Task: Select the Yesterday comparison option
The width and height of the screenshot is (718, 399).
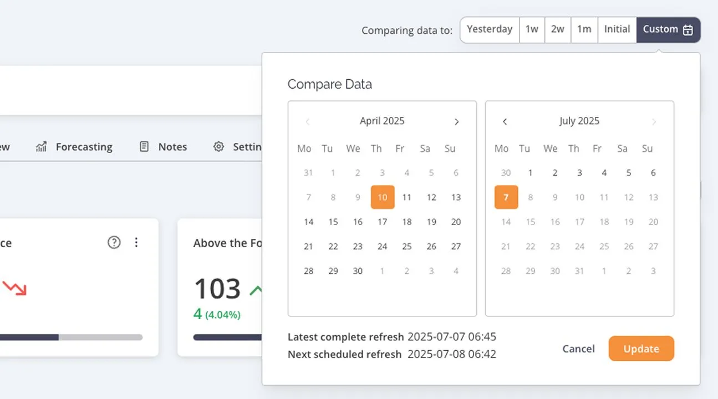Action: click(490, 29)
